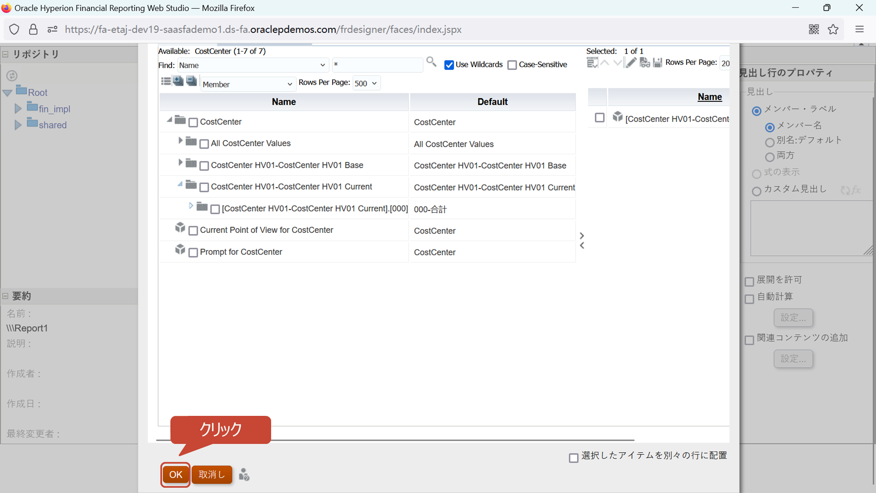Expand the All CostCenter Values node

pos(180,141)
